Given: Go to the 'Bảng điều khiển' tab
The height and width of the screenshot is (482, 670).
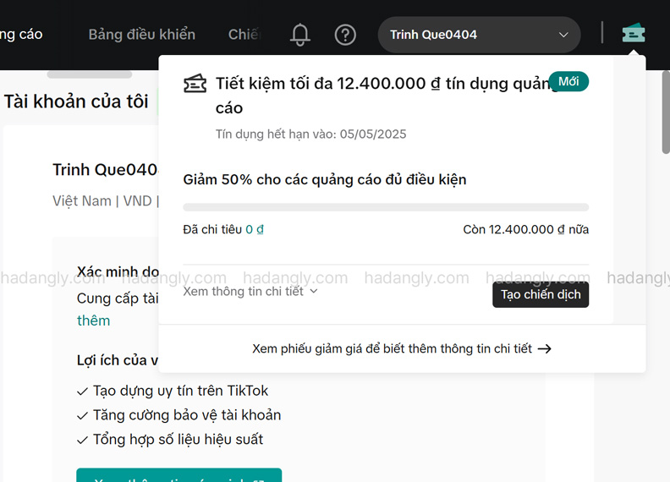Looking at the screenshot, I should click(141, 35).
